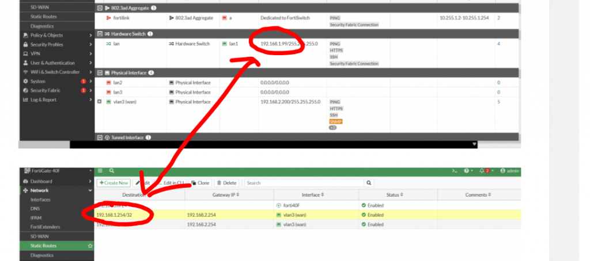Select the lan hardware switch interface
The width and height of the screenshot is (590, 261).
pos(115,44)
